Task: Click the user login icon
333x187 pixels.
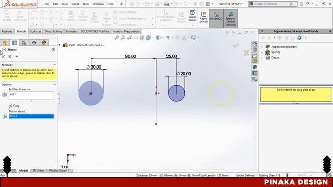Action: (301, 4)
